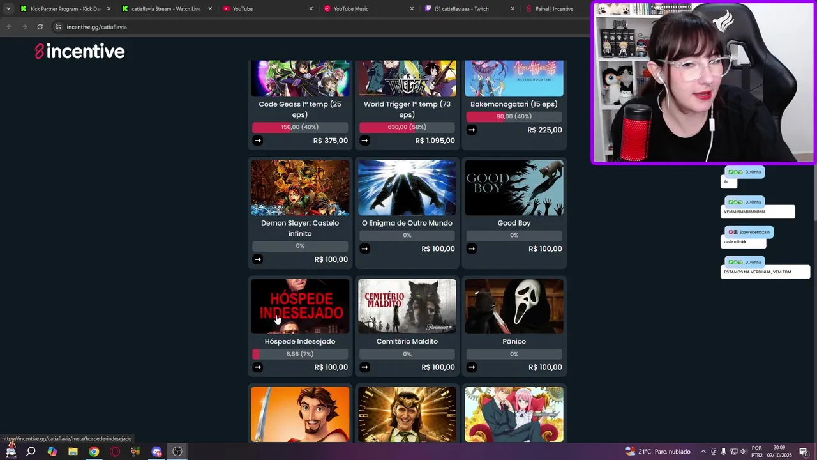Click the address bar URL field

[319, 27]
